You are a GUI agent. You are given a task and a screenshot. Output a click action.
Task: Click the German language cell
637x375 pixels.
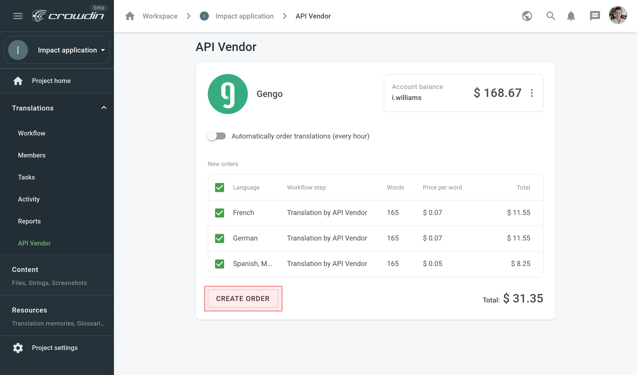point(245,238)
